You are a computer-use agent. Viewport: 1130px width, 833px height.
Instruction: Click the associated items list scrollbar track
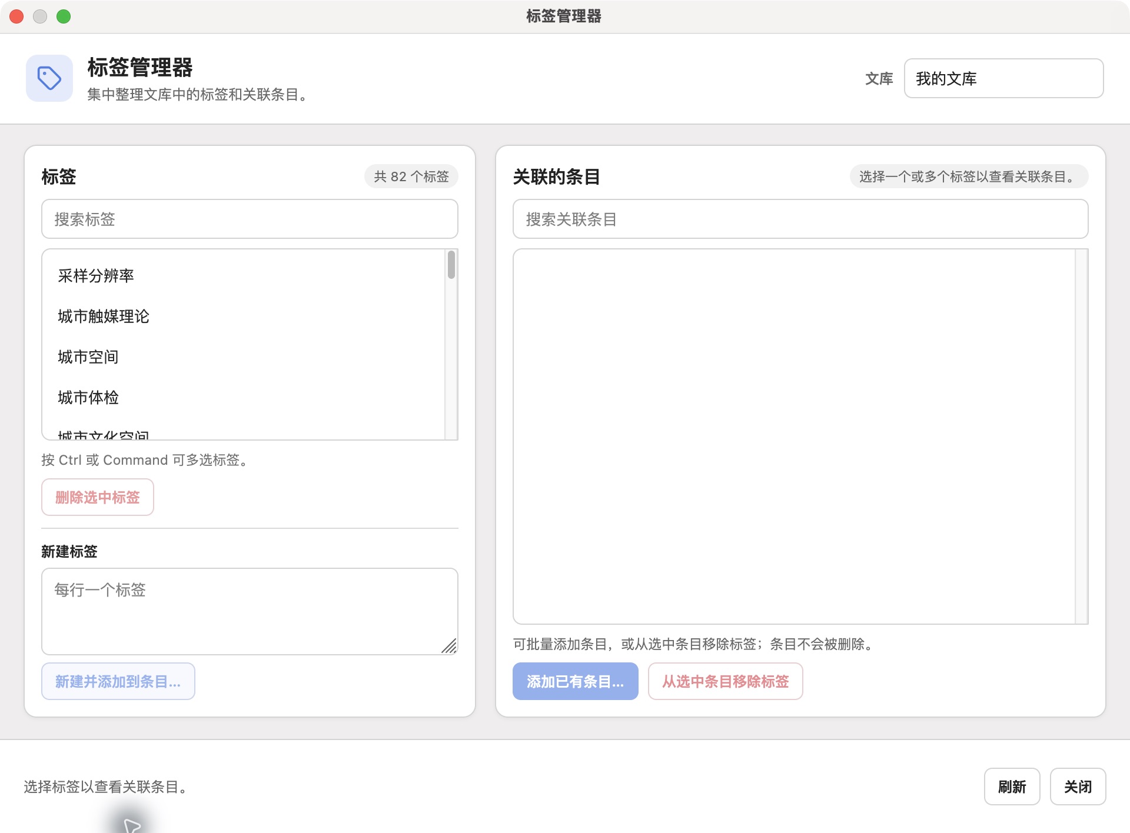coord(1081,436)
